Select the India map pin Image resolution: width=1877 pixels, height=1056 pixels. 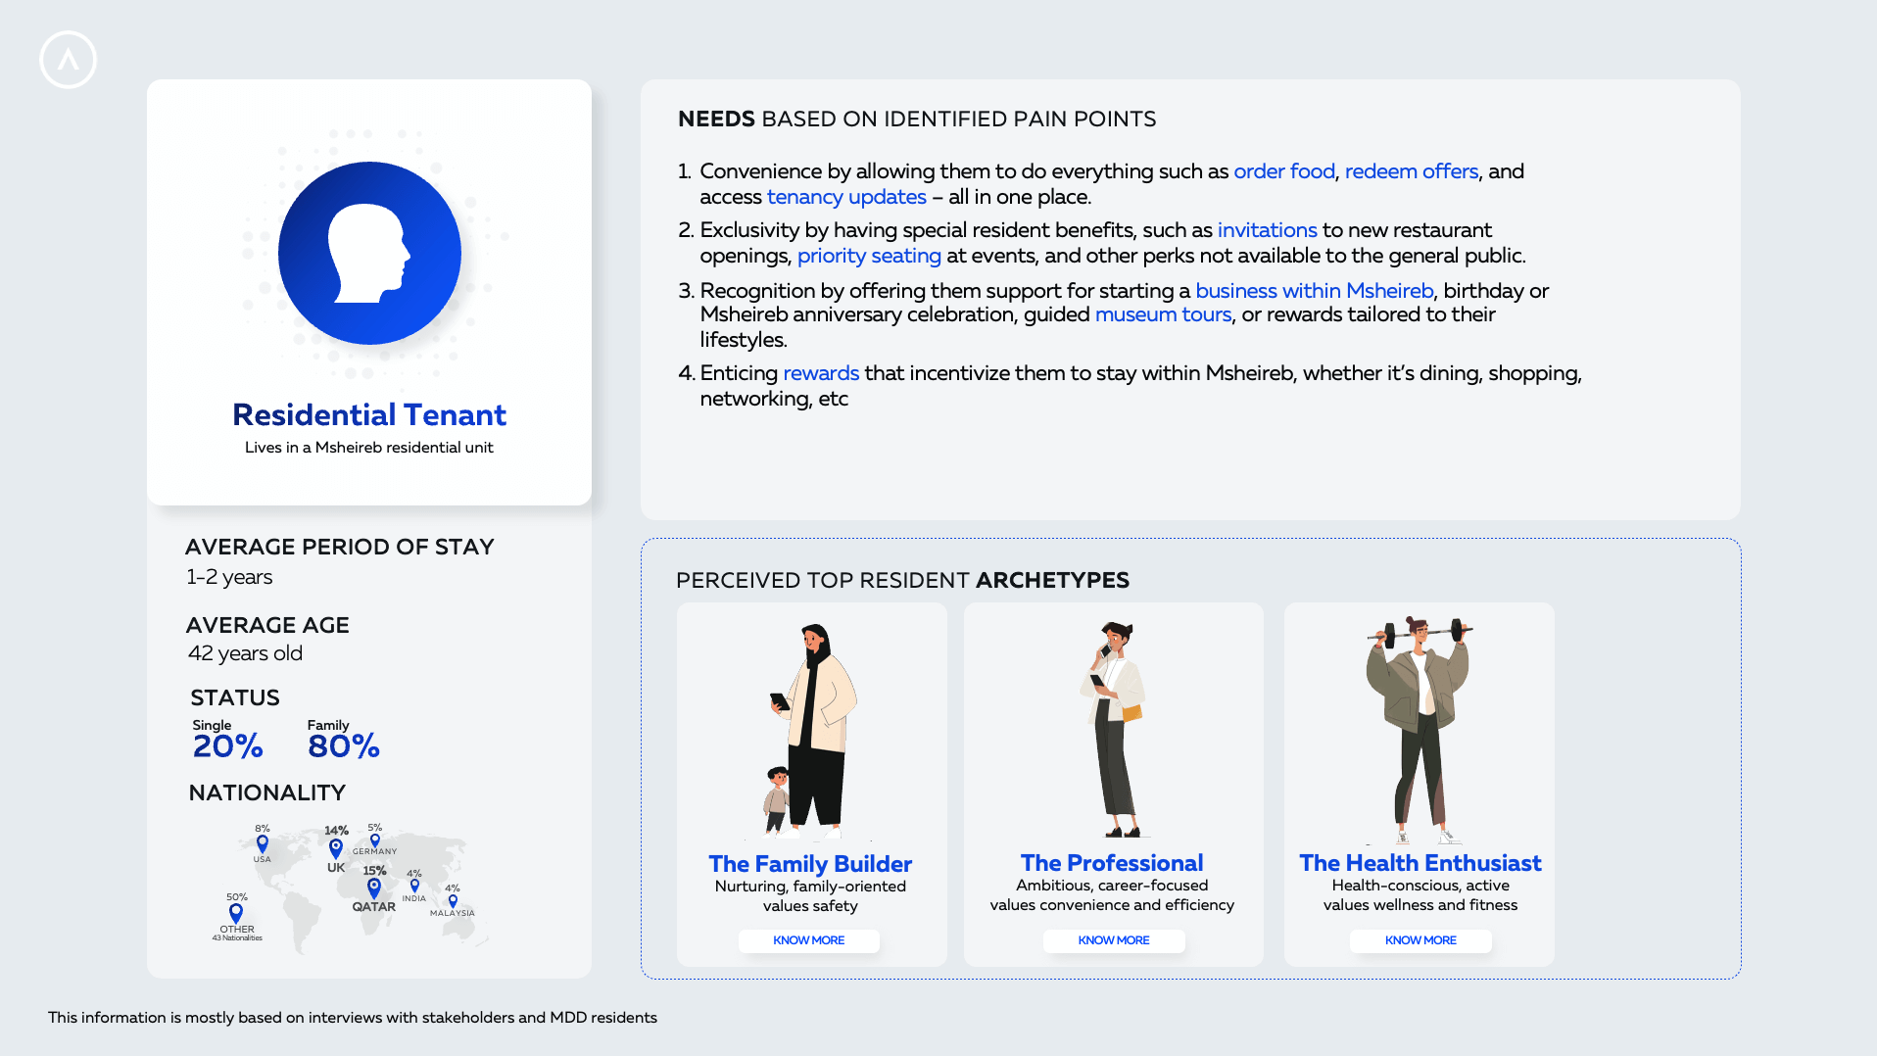(x=414, y=886)
